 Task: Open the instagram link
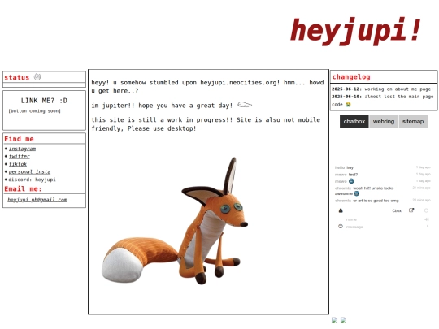[22, 149]
